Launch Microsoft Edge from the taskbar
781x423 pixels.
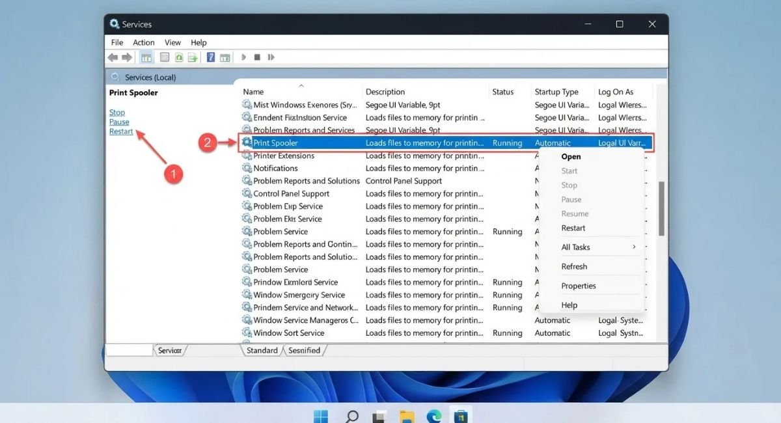(x=434, y=416)
